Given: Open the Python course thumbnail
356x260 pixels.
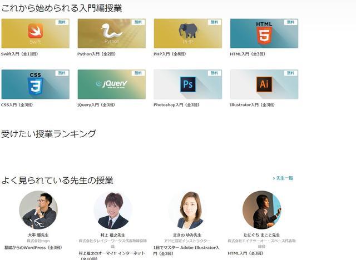Looking at the screenshot, I should coord(112,33).
